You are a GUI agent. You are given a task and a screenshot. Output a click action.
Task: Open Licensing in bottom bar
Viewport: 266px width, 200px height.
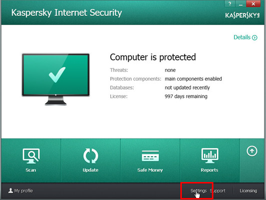(x=248, y=191)
